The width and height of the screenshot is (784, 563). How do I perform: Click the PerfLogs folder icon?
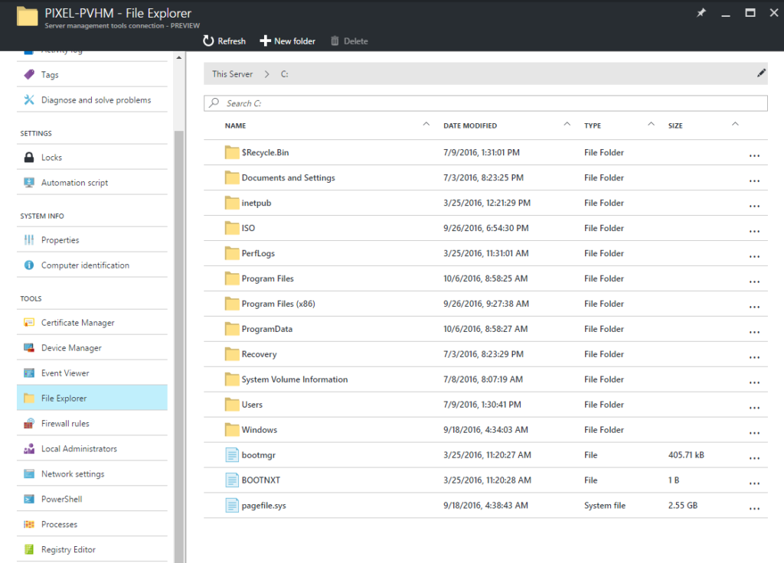231,252
